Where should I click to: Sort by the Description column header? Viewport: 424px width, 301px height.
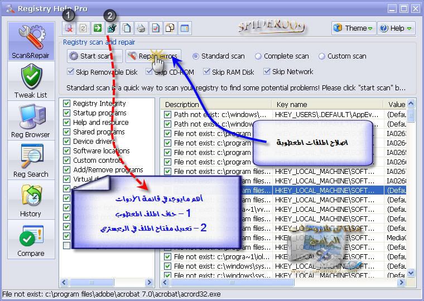click(x=216, y=104)
